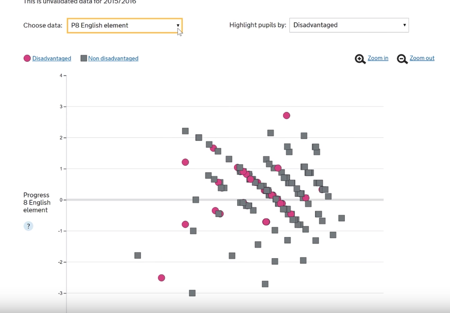Viewport: 450px width, 313px height.
Task: Open the Highlight pupils by dropdown
Action: pyautogui.click(x=349, y=25)
